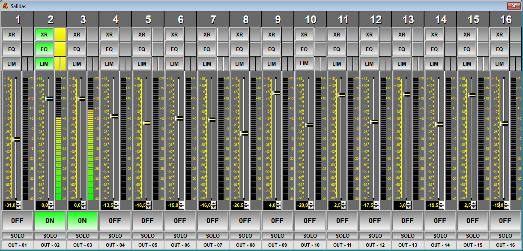Solo output channel 5
The height and width of the screenshot is (251, 523).
(x=147, y=236)
